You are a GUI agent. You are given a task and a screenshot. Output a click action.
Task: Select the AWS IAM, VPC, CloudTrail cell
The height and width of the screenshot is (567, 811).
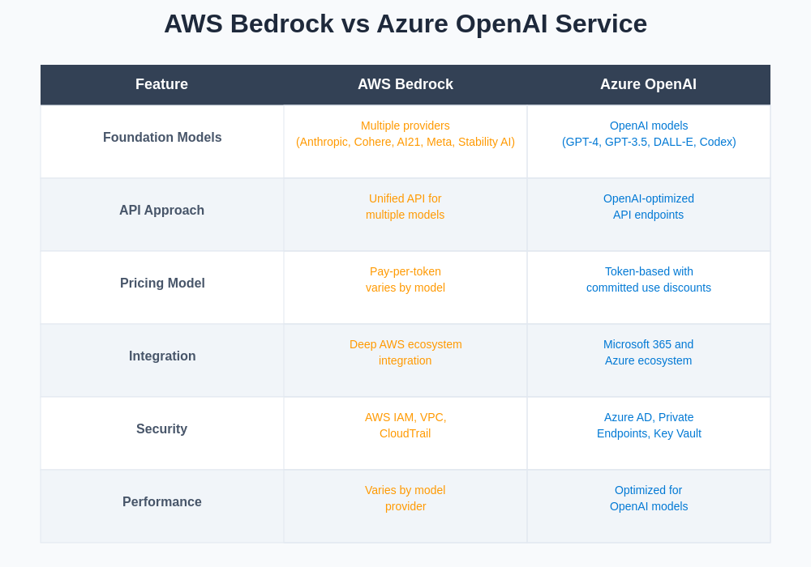(405, 426)
